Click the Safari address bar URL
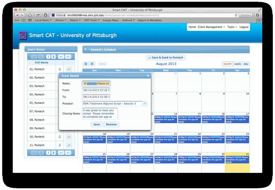 113,15
